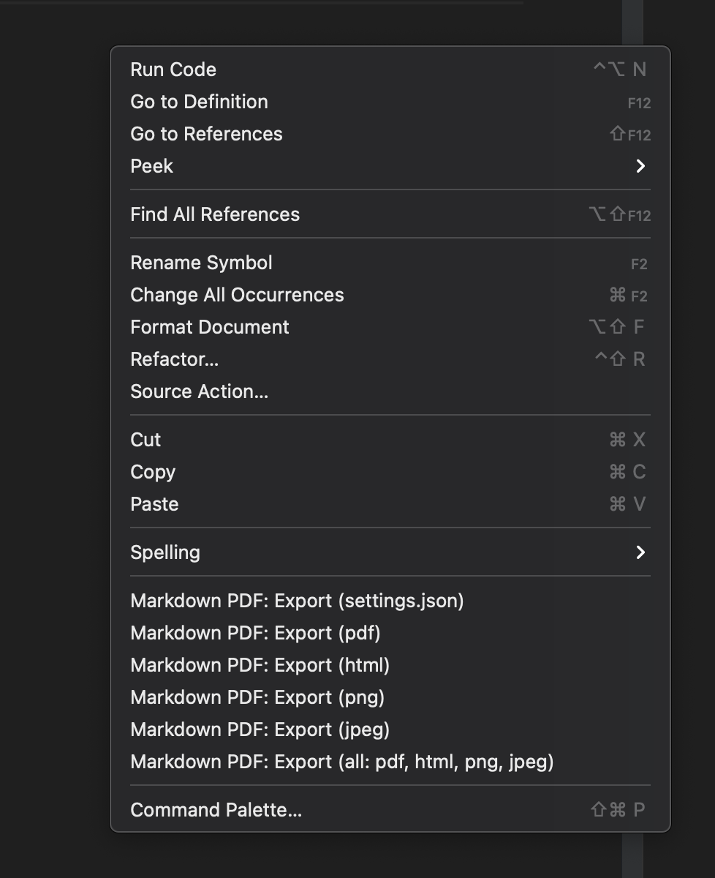
Task: Expand the Spelling submenu
Action: 164,552
